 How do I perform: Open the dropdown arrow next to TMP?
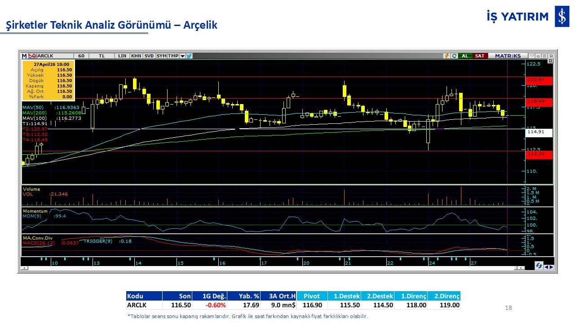click(x=182, y=56)
